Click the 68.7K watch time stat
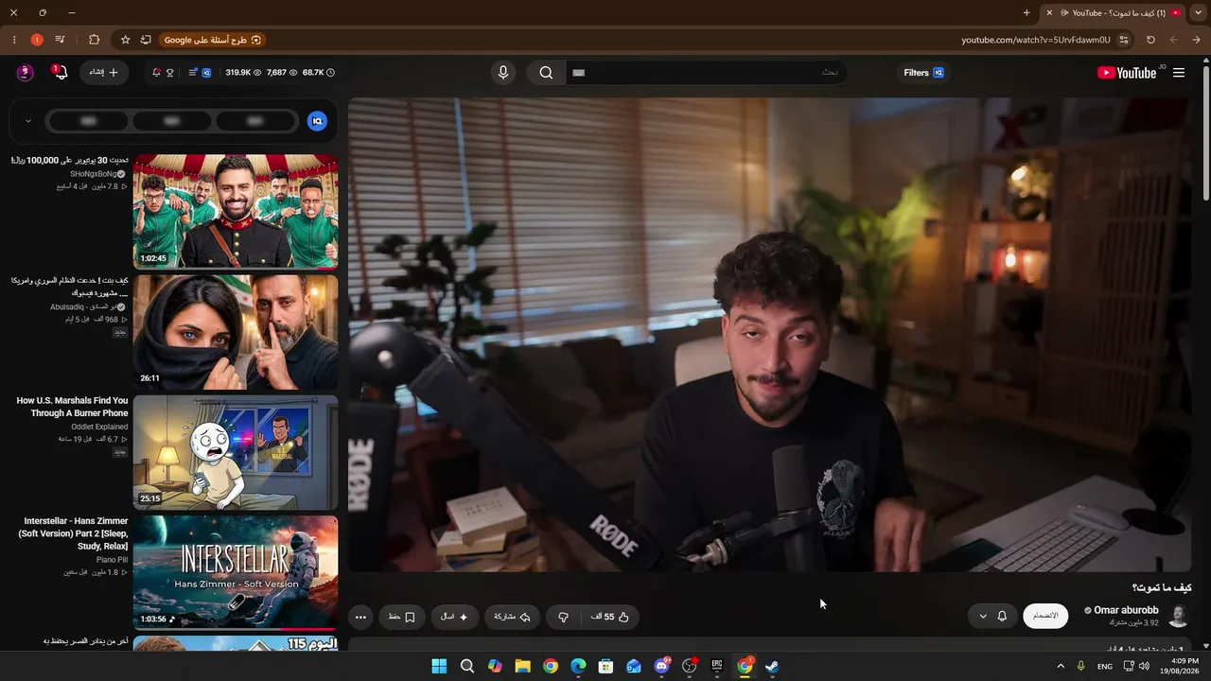This screenshot has width=1211, height=681. pos(318,73)
